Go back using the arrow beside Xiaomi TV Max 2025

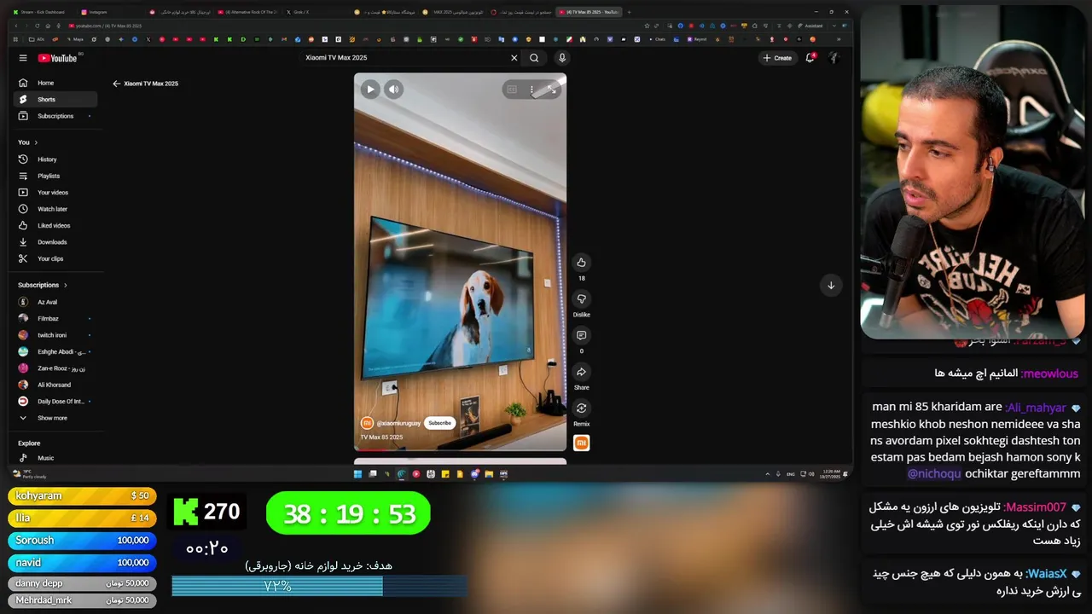116,84
